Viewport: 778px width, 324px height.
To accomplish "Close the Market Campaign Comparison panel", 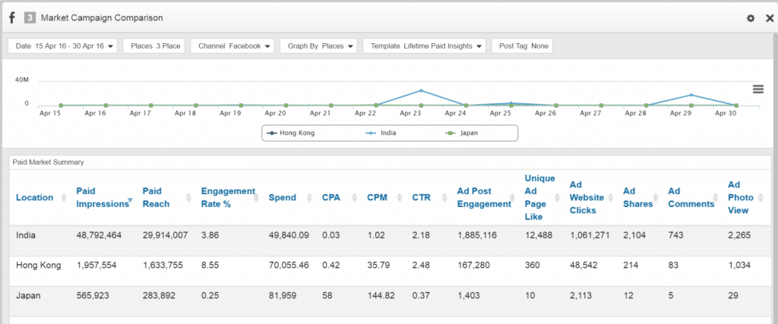I will (770, 18).
